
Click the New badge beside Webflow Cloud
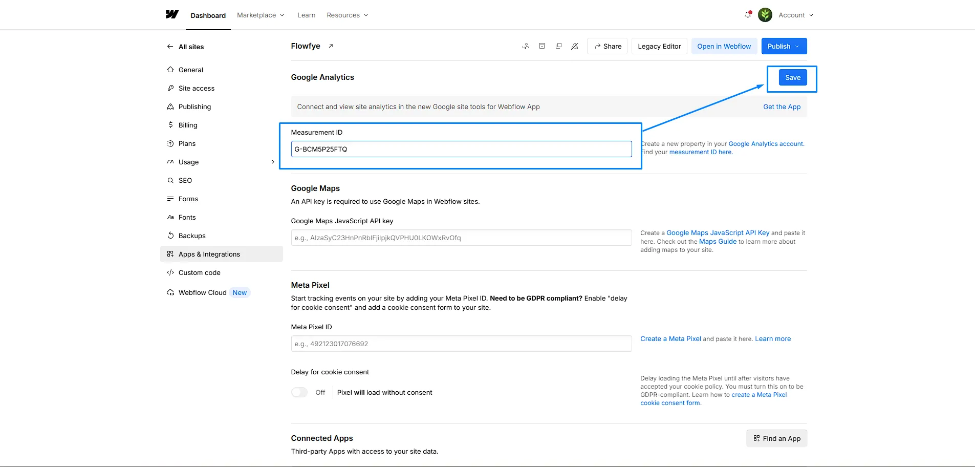(240, 292)
